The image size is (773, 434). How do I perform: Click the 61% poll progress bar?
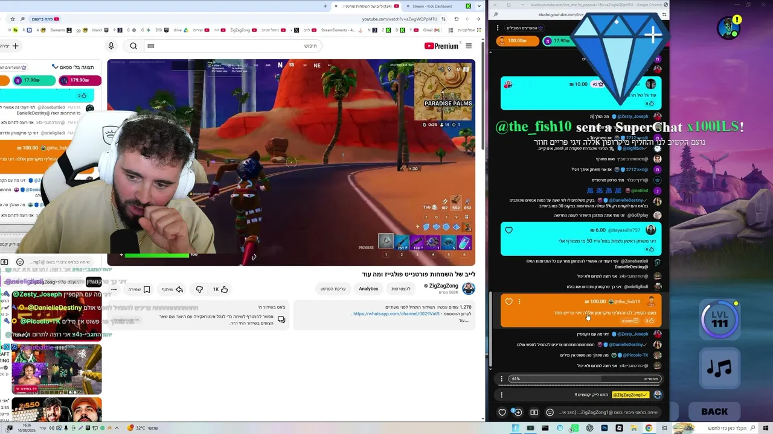(585, 379)
